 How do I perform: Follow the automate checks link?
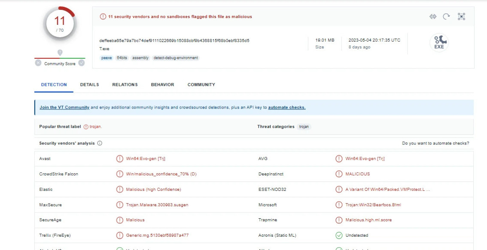287,107
